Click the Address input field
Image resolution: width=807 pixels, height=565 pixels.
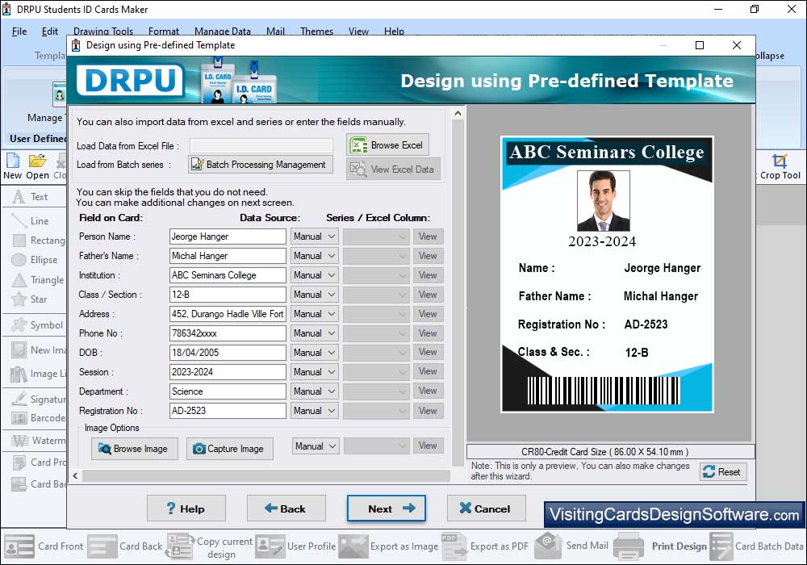pyautogui.click(x=228, y=314)
